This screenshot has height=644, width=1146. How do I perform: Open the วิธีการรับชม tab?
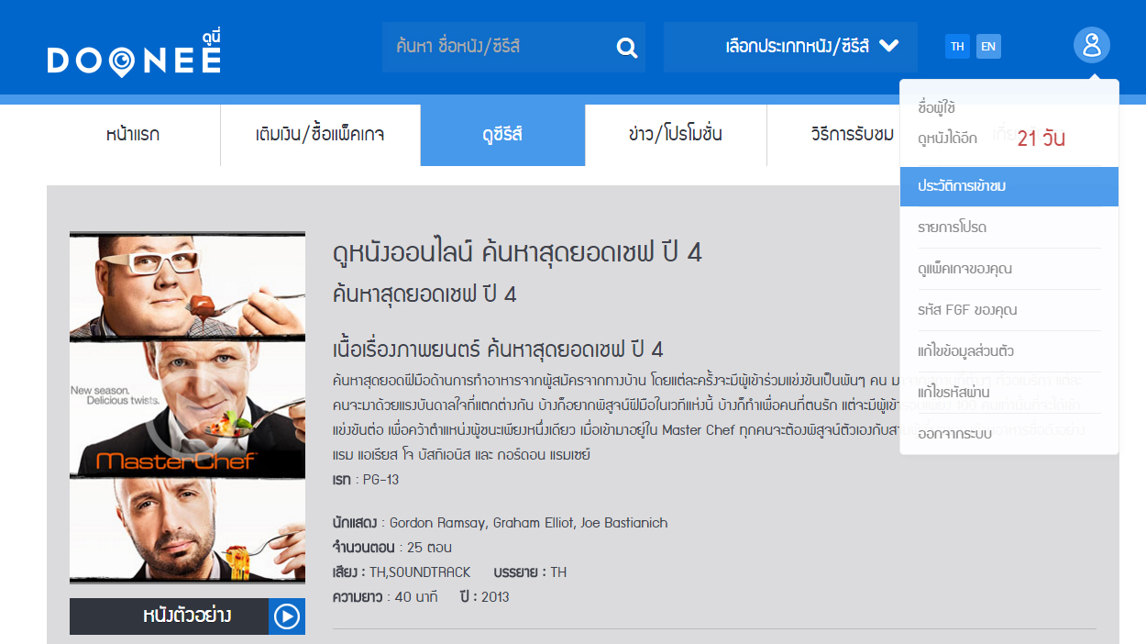[852, 135]
